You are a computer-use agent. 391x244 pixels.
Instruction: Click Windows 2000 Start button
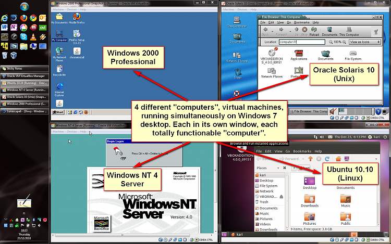click(x=57, y=112)
